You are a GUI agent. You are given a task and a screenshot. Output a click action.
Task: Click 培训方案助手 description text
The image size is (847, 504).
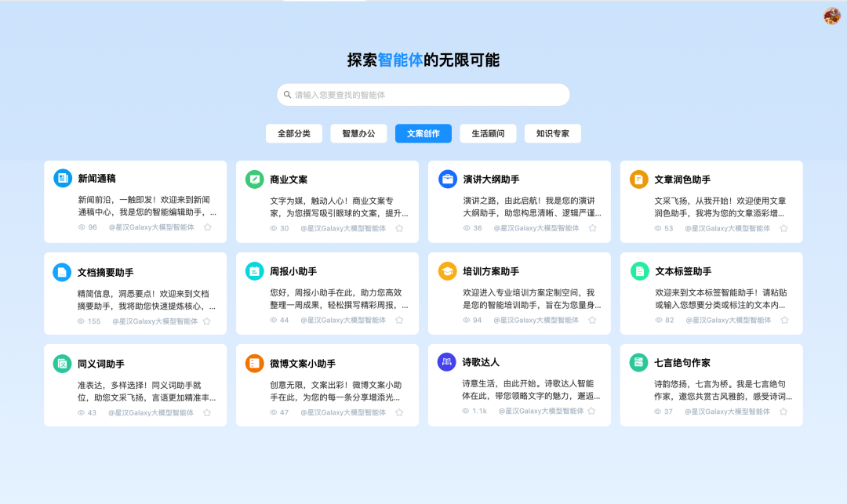532,299
